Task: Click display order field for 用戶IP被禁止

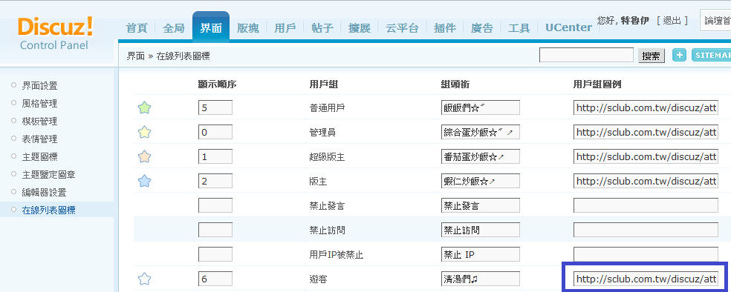Action: 215,254
